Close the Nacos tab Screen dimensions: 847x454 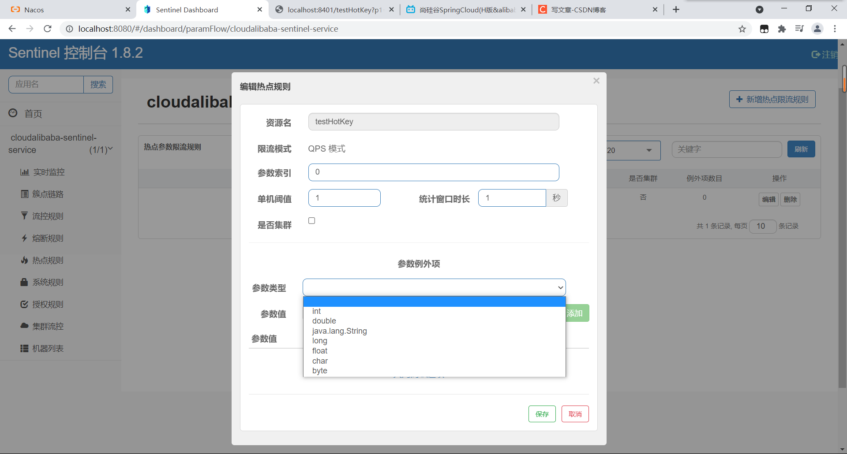pyautogui.click(x=128, y=9)
